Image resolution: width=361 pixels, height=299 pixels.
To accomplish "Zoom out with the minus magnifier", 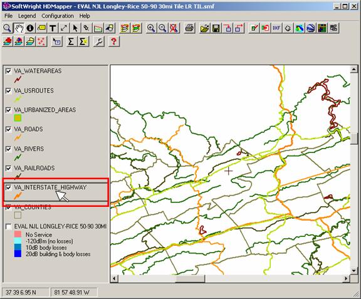I will tap(163, 28).
